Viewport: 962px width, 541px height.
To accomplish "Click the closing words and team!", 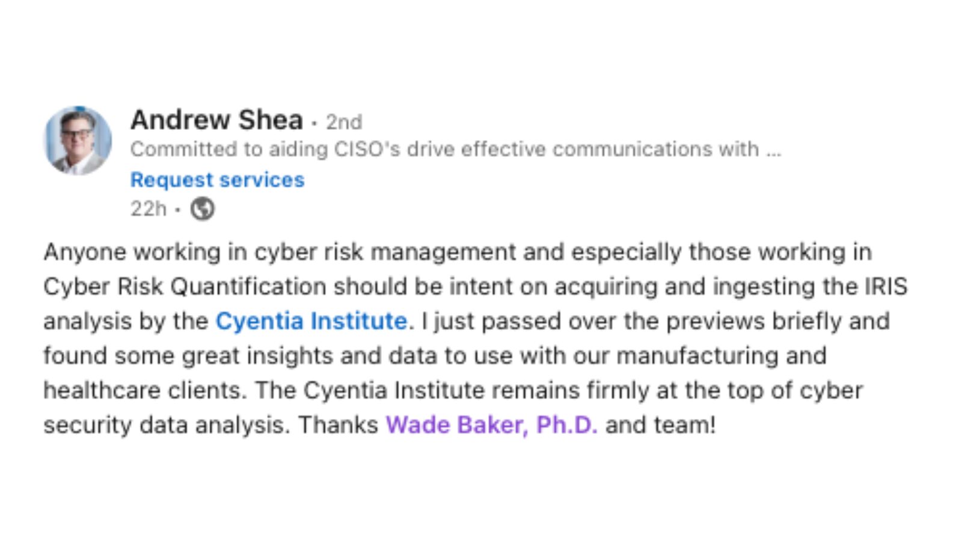I will pyautogui.click(x=661, y=425).
